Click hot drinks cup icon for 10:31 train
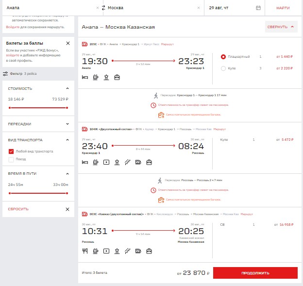 [96, 251]
